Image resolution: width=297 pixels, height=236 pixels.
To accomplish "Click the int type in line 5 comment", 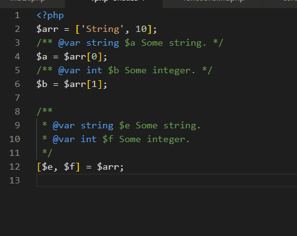I will tap(94, 71).
